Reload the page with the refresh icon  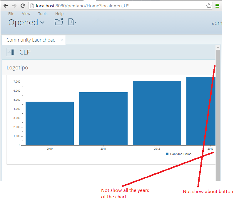[x=23, y=6]
